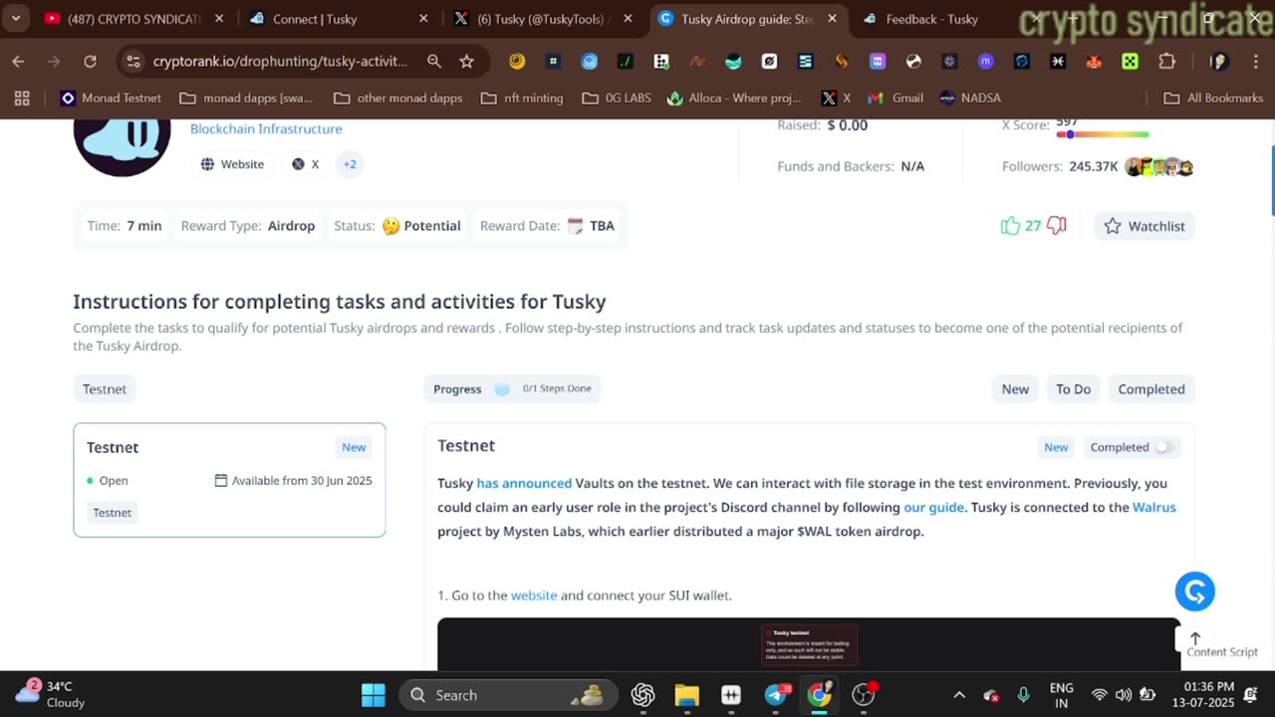Open the Windows Start menu
This screenshot has width=1275, height=717.
pos(374,695)
